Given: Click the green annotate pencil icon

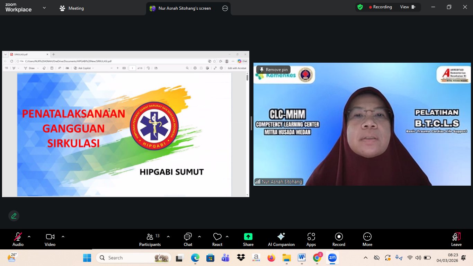Looking at the screenshot, I should coord(14,216).
